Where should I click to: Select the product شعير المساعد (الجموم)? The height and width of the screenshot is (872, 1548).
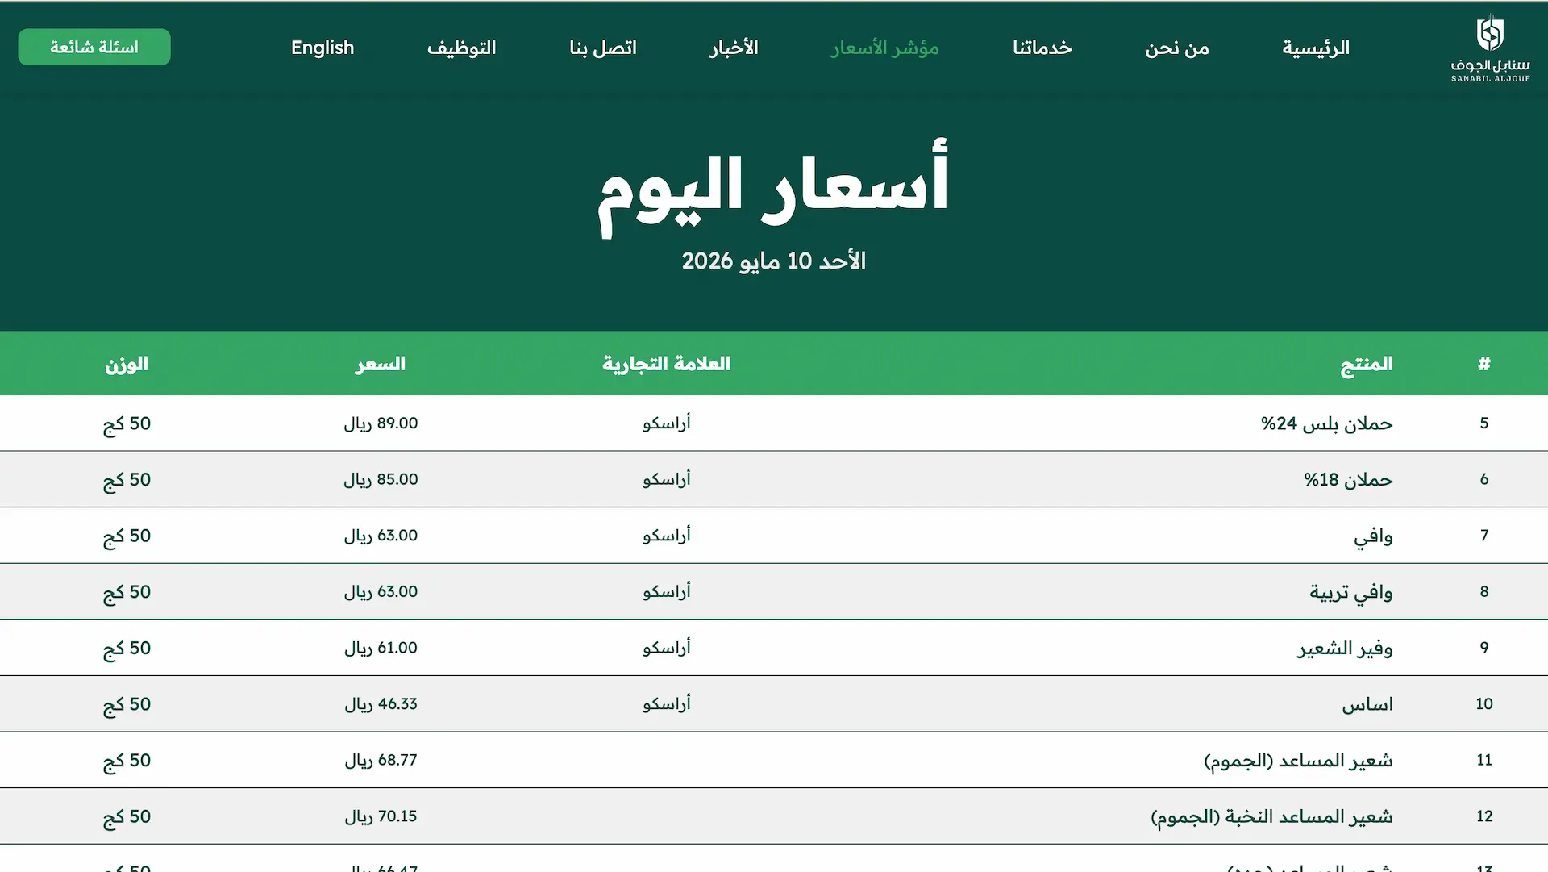pyautogui.click(x=1299, y=761)
